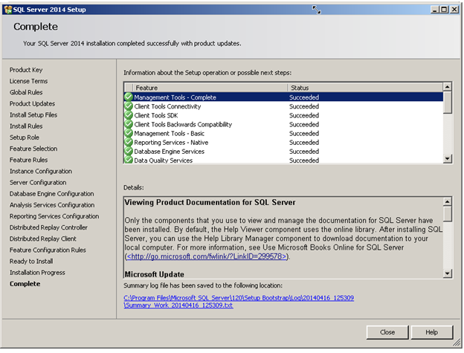Click the Setup Role step
The height and width of the screenshot is (353, 464).
click(x=25, y=137)
